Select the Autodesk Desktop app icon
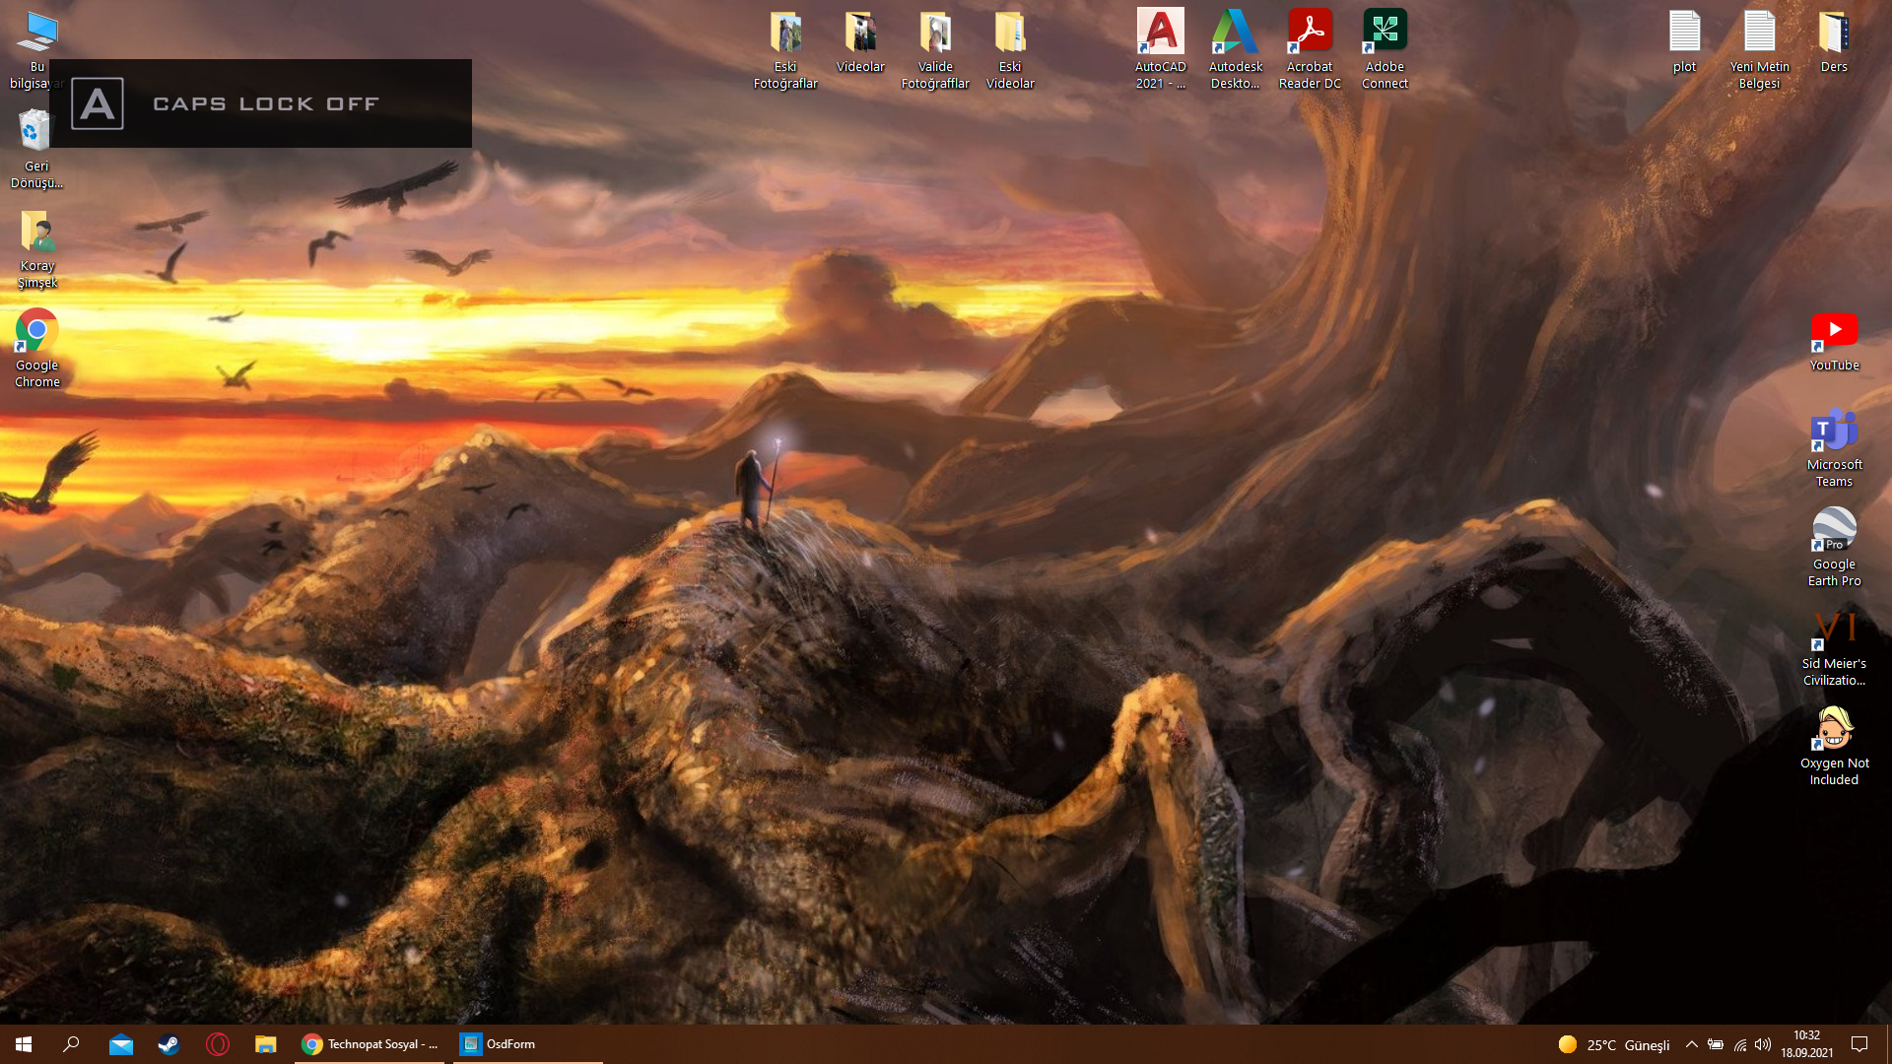 tap(1235, 34)
